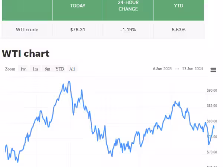Click the 6 Jun 2023 start date
The height and width of the screenshot is (167, 223).
162,69
